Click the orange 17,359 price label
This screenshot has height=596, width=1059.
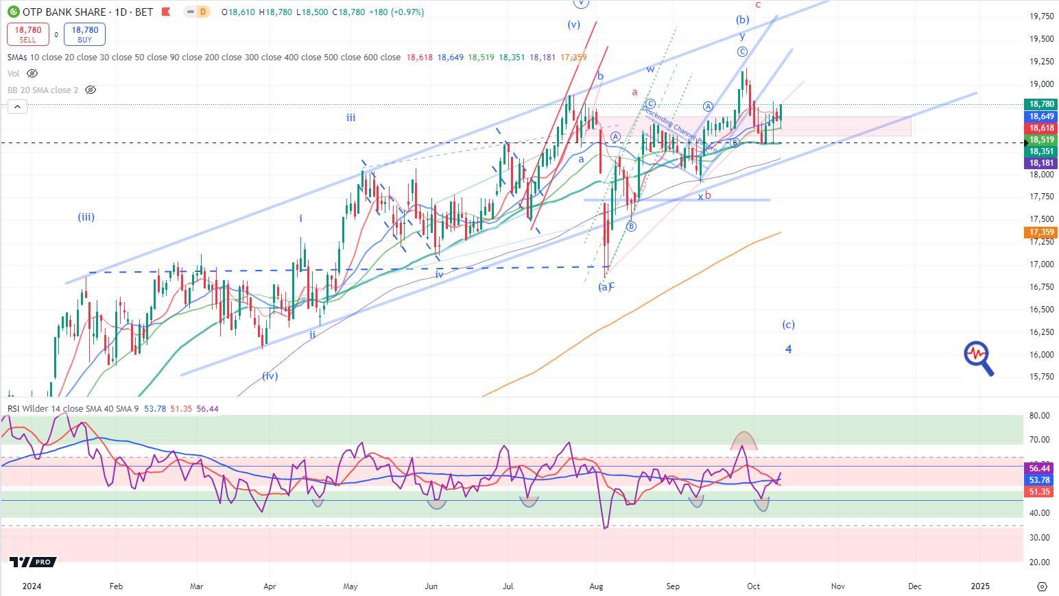(1042, 232)
